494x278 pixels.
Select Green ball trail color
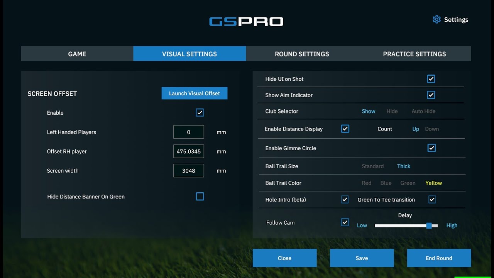tap(408, 183)
